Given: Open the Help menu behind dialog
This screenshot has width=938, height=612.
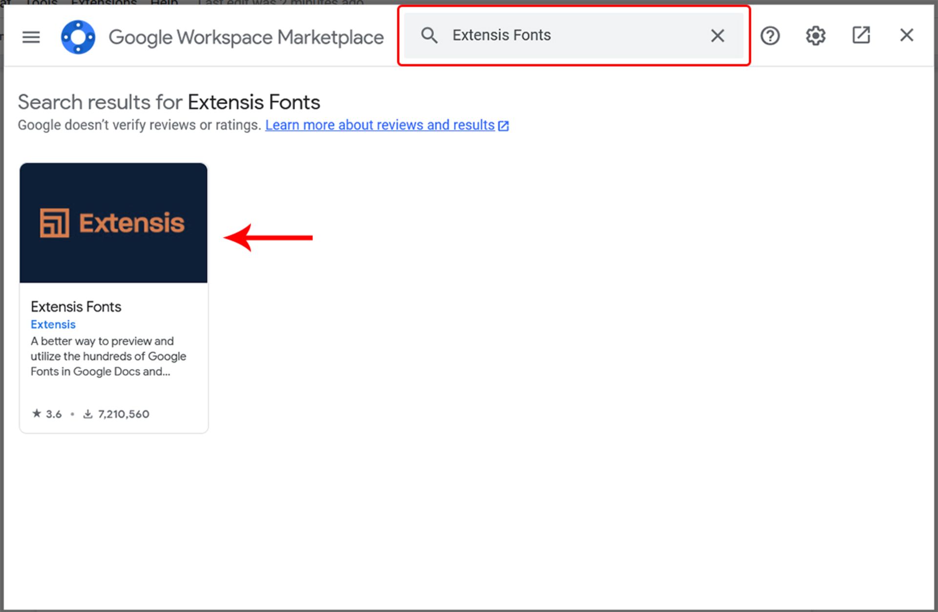Looking at the screenshot, I should [164, 2].
